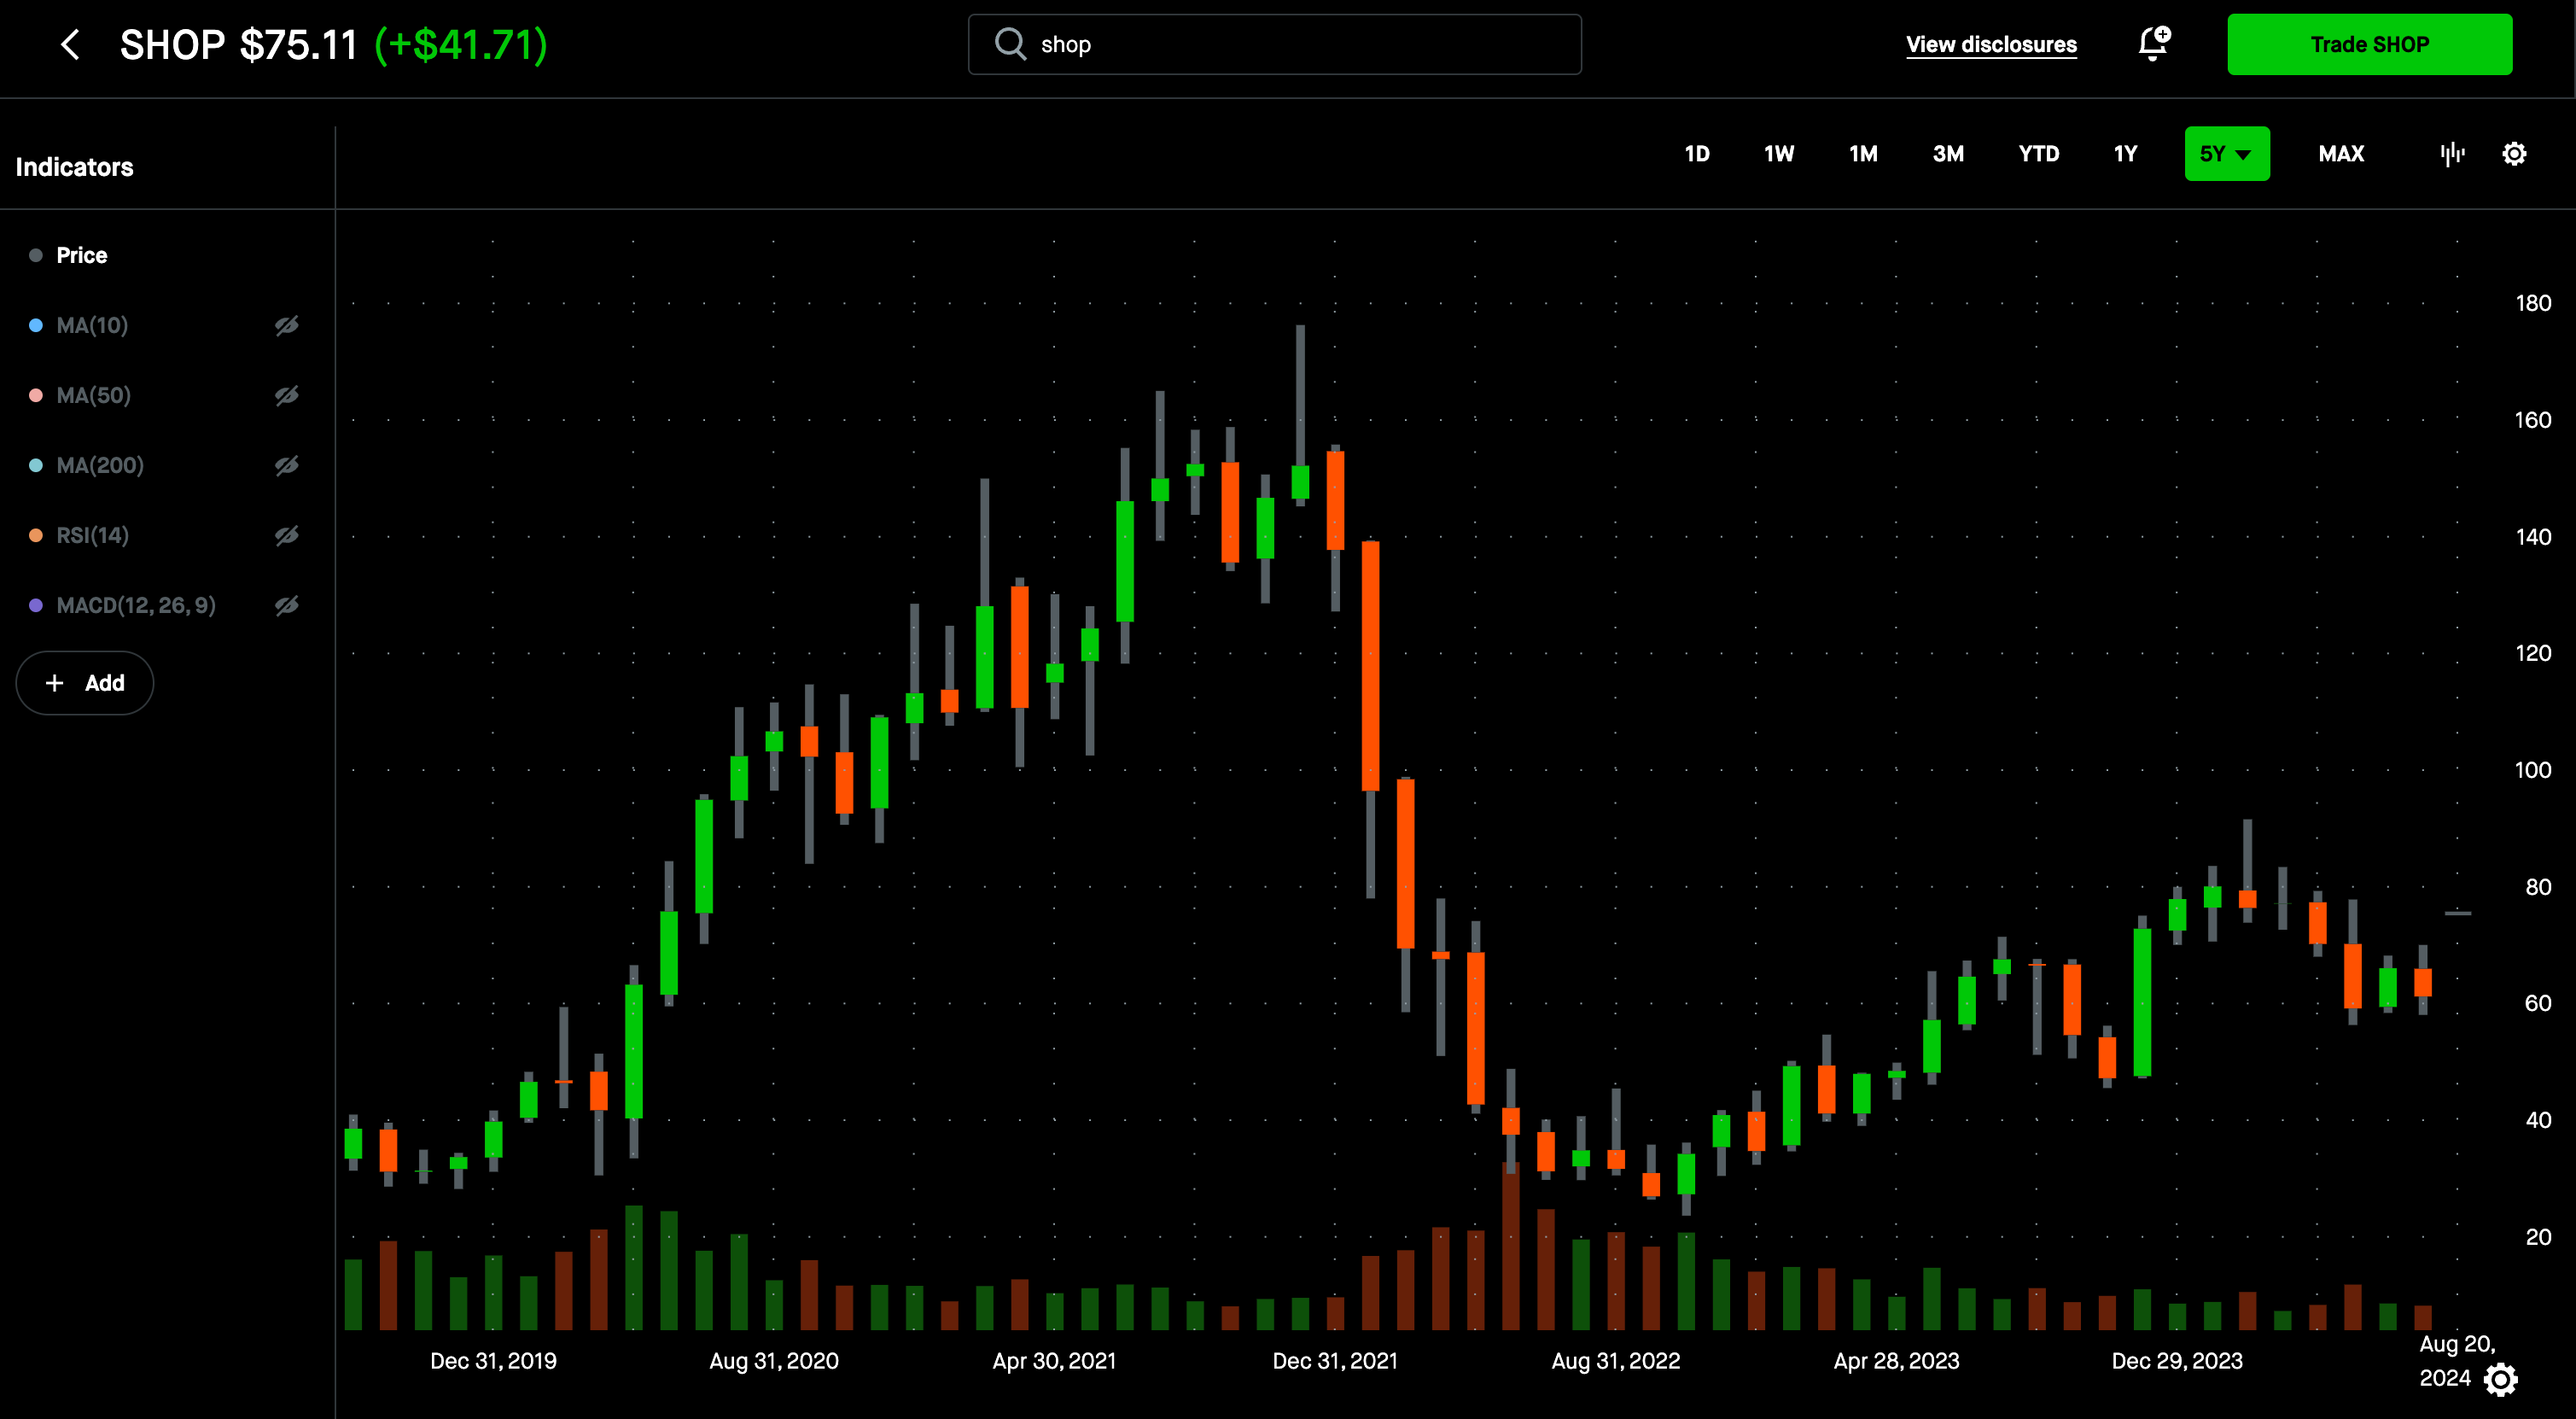Screen dimensions: 2576x1419
Task: Open price alert bell icon
Action: [x=2154, y=44]
